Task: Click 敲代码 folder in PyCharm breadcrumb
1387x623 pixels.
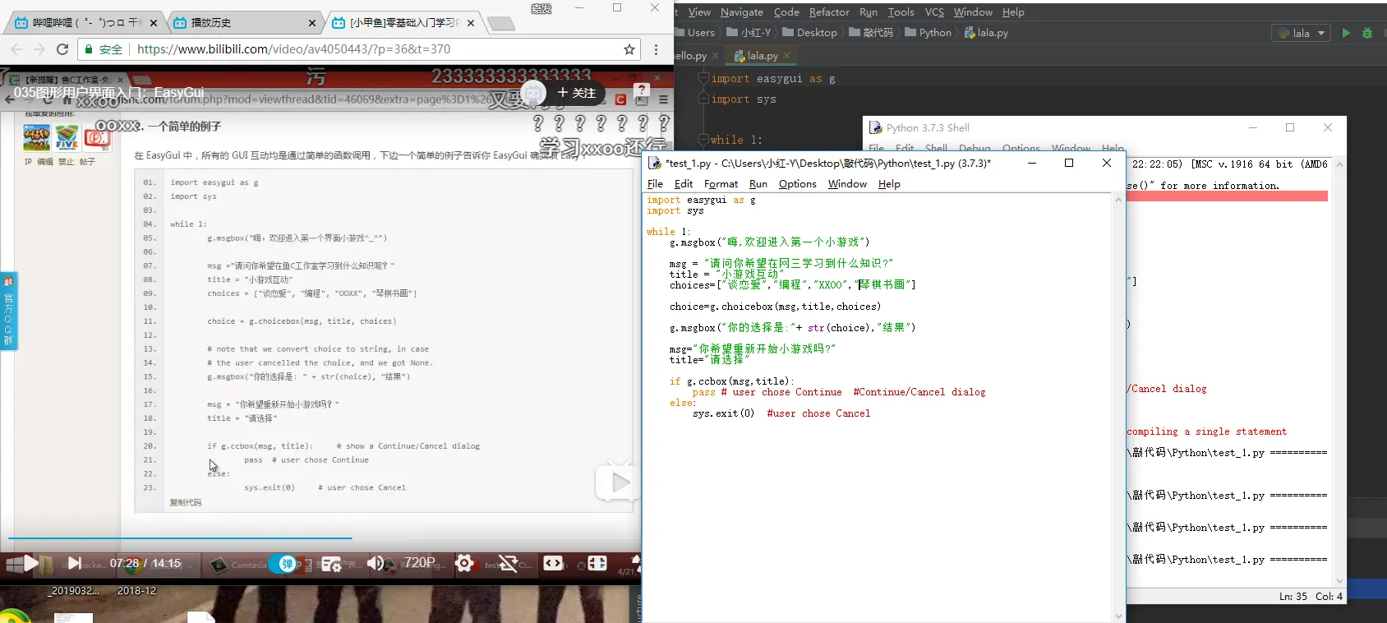Action: pos(871,33)
